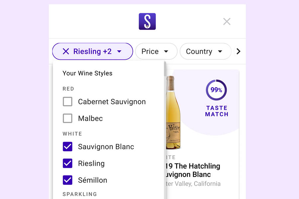Deselect the Riesling checkbox
This screenshot has height=199, width=299.
67,163
